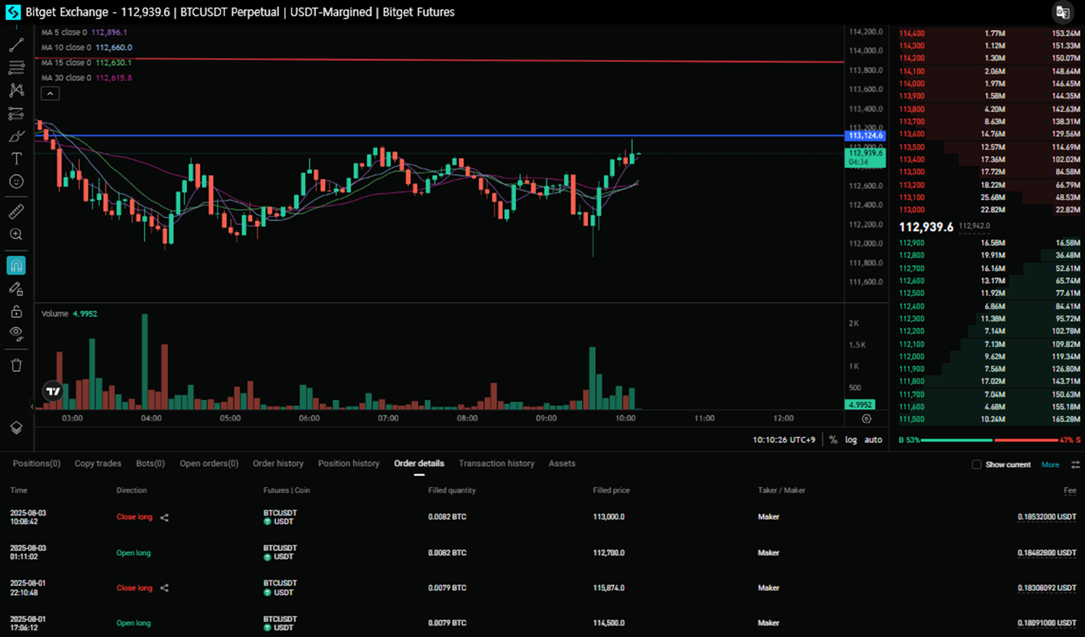Toggle auto scale mode

point(873,440)
